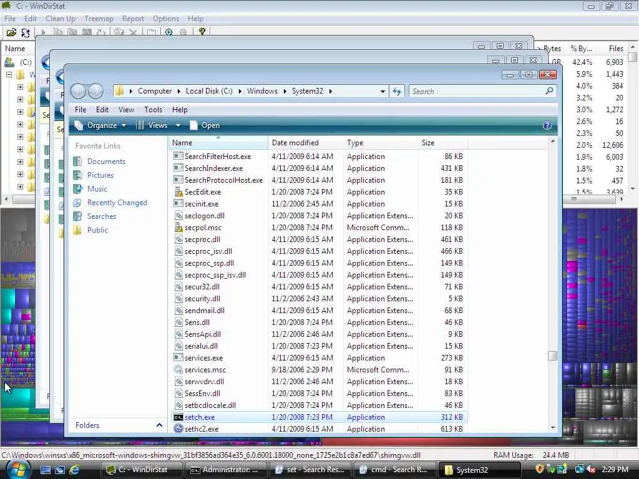Click the scroll down arrow of file list
Image resolution: width=639 pixels, height=479 pixels.
553,427
